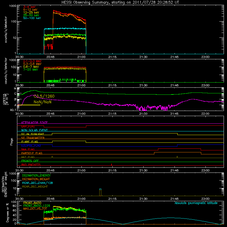Click the 20:45 tick label in MeV panel
The width and height of the screenshot is (227, 227).
tap(51, 85)
